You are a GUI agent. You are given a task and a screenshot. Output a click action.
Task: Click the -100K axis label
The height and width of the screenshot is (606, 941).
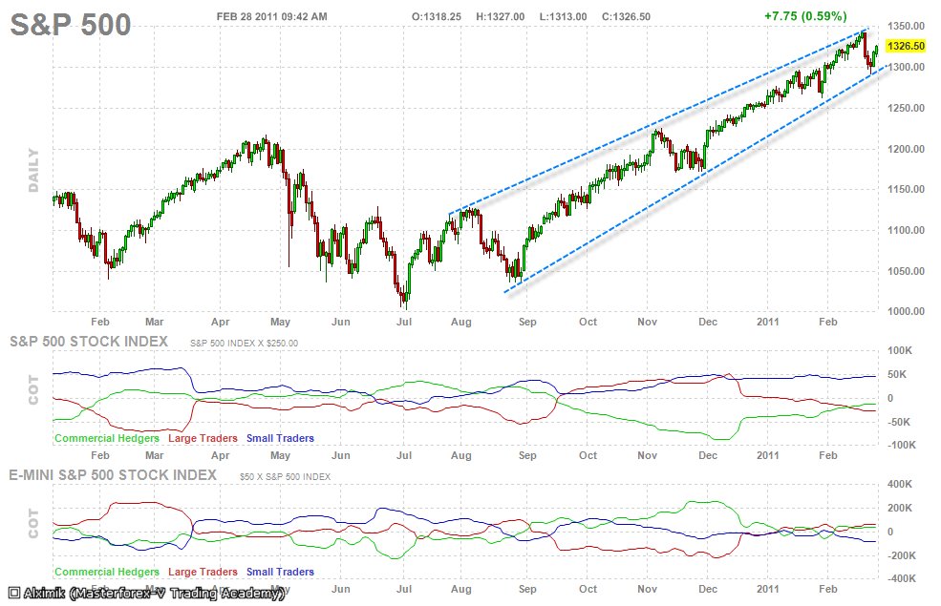pyautogui.click(x=902, y=445)
